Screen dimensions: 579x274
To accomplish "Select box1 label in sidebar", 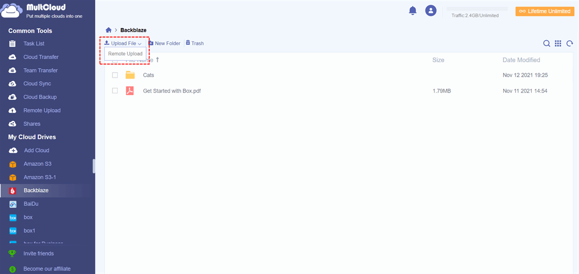I will click(29, 231).
